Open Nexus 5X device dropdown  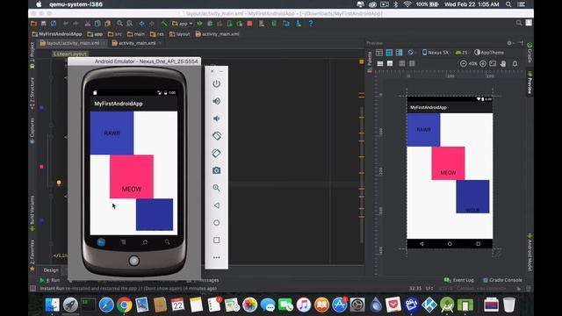(x=436, y=53)
